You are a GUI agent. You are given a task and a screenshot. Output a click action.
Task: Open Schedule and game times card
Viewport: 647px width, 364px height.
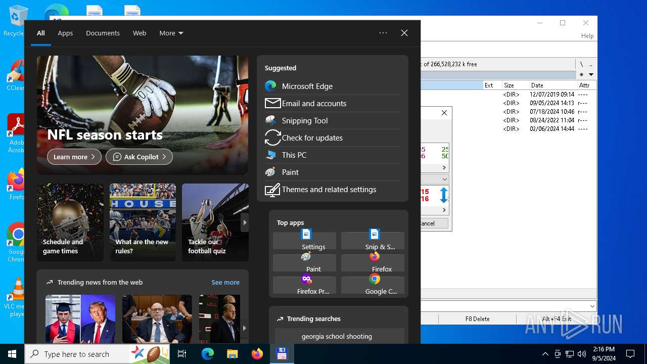point(70,222)
